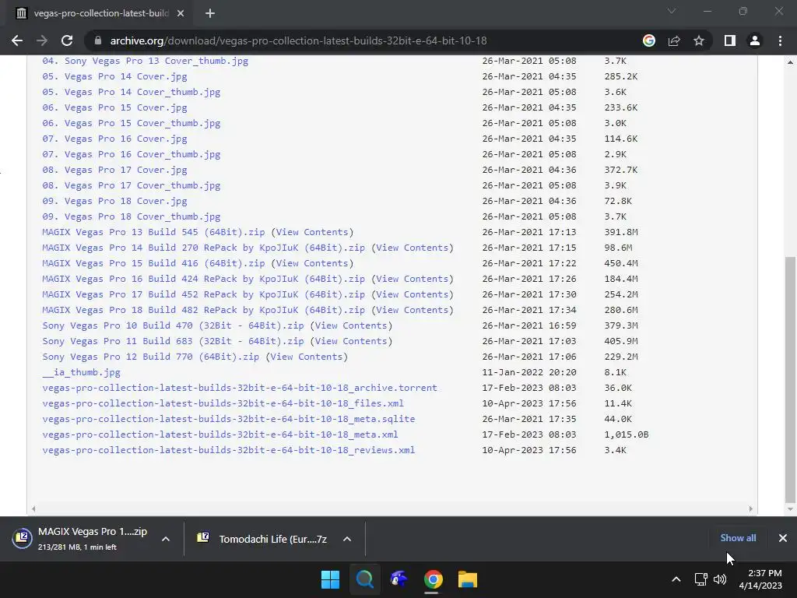Image resolution: width=797 pixels, height=598 pixels.
Task: View Contents of Vegas Pro 14 Build 270
Action: click(413, 248)
